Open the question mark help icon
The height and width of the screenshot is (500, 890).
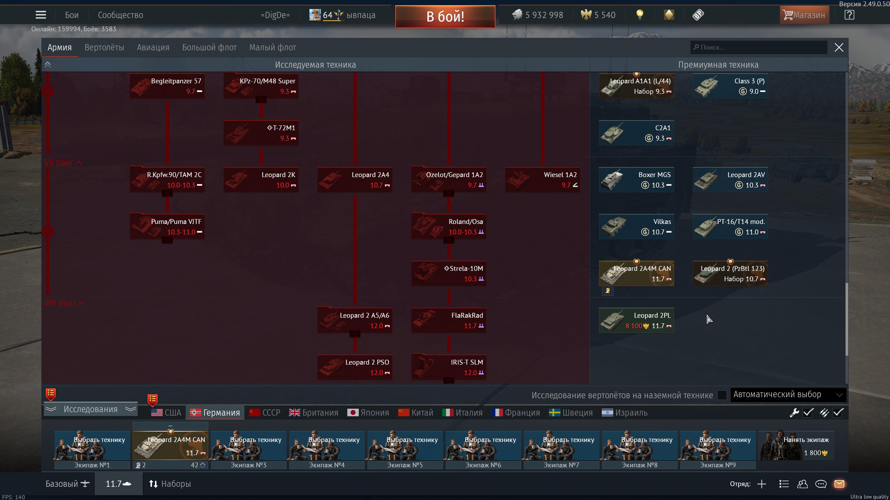tap(849, 15)
